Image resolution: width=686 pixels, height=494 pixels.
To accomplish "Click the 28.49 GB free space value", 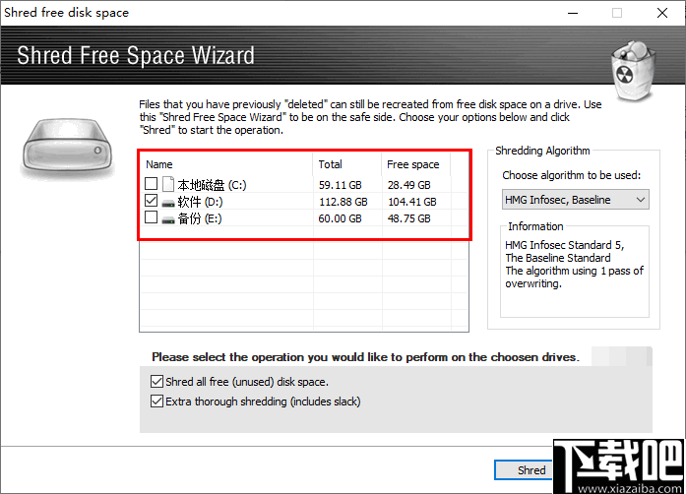I will coord(408,185).
